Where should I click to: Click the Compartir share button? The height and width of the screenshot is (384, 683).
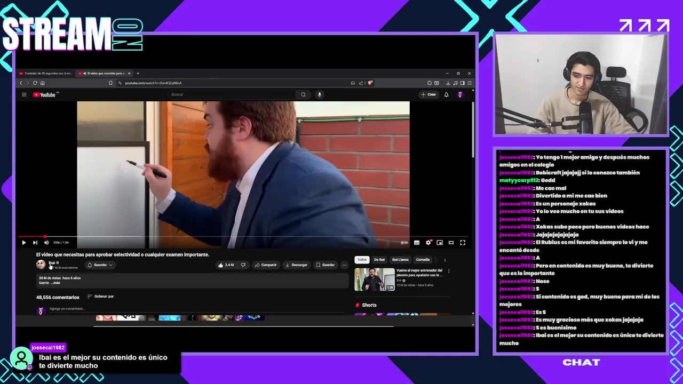coord(266,265)
